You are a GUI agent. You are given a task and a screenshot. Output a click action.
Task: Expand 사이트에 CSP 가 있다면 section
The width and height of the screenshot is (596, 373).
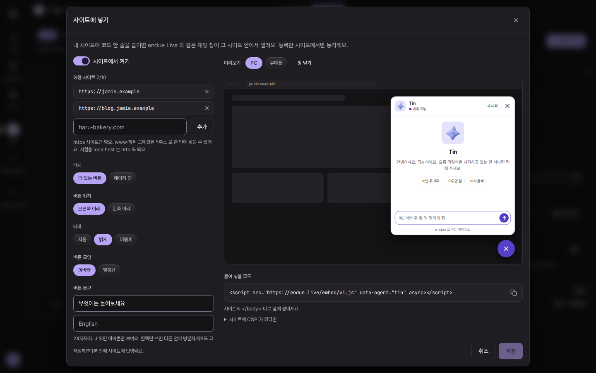(250, 320)
